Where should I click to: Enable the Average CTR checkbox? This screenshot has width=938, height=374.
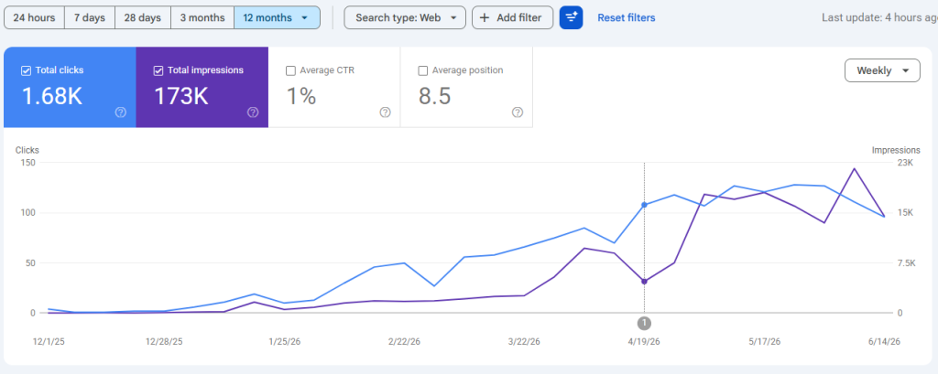click(x=290, y=70)
